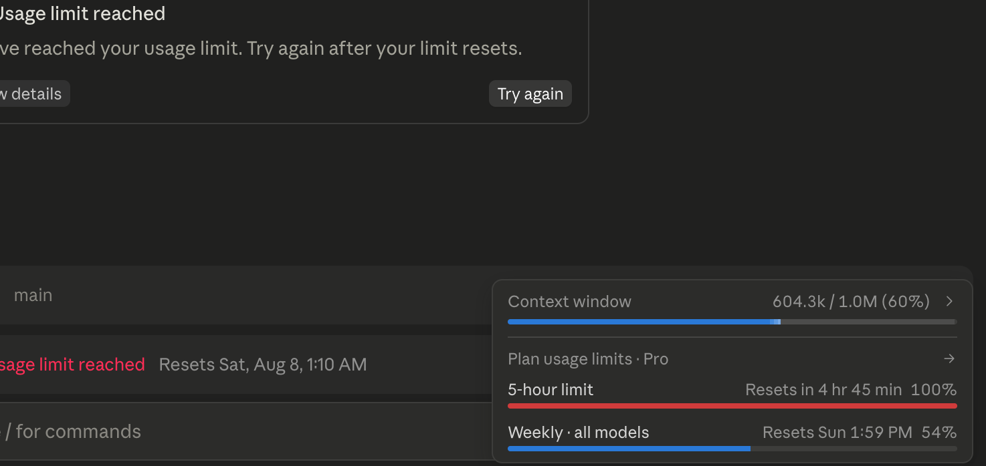Select the '5-hour limit' label
This screenshot has height=466, width=986.
551,390
